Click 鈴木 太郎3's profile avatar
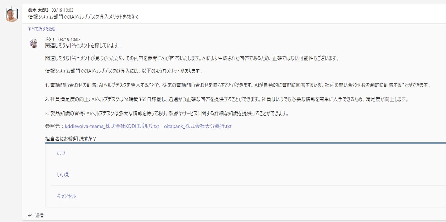The image size is (446, 222). pos(11,14)
